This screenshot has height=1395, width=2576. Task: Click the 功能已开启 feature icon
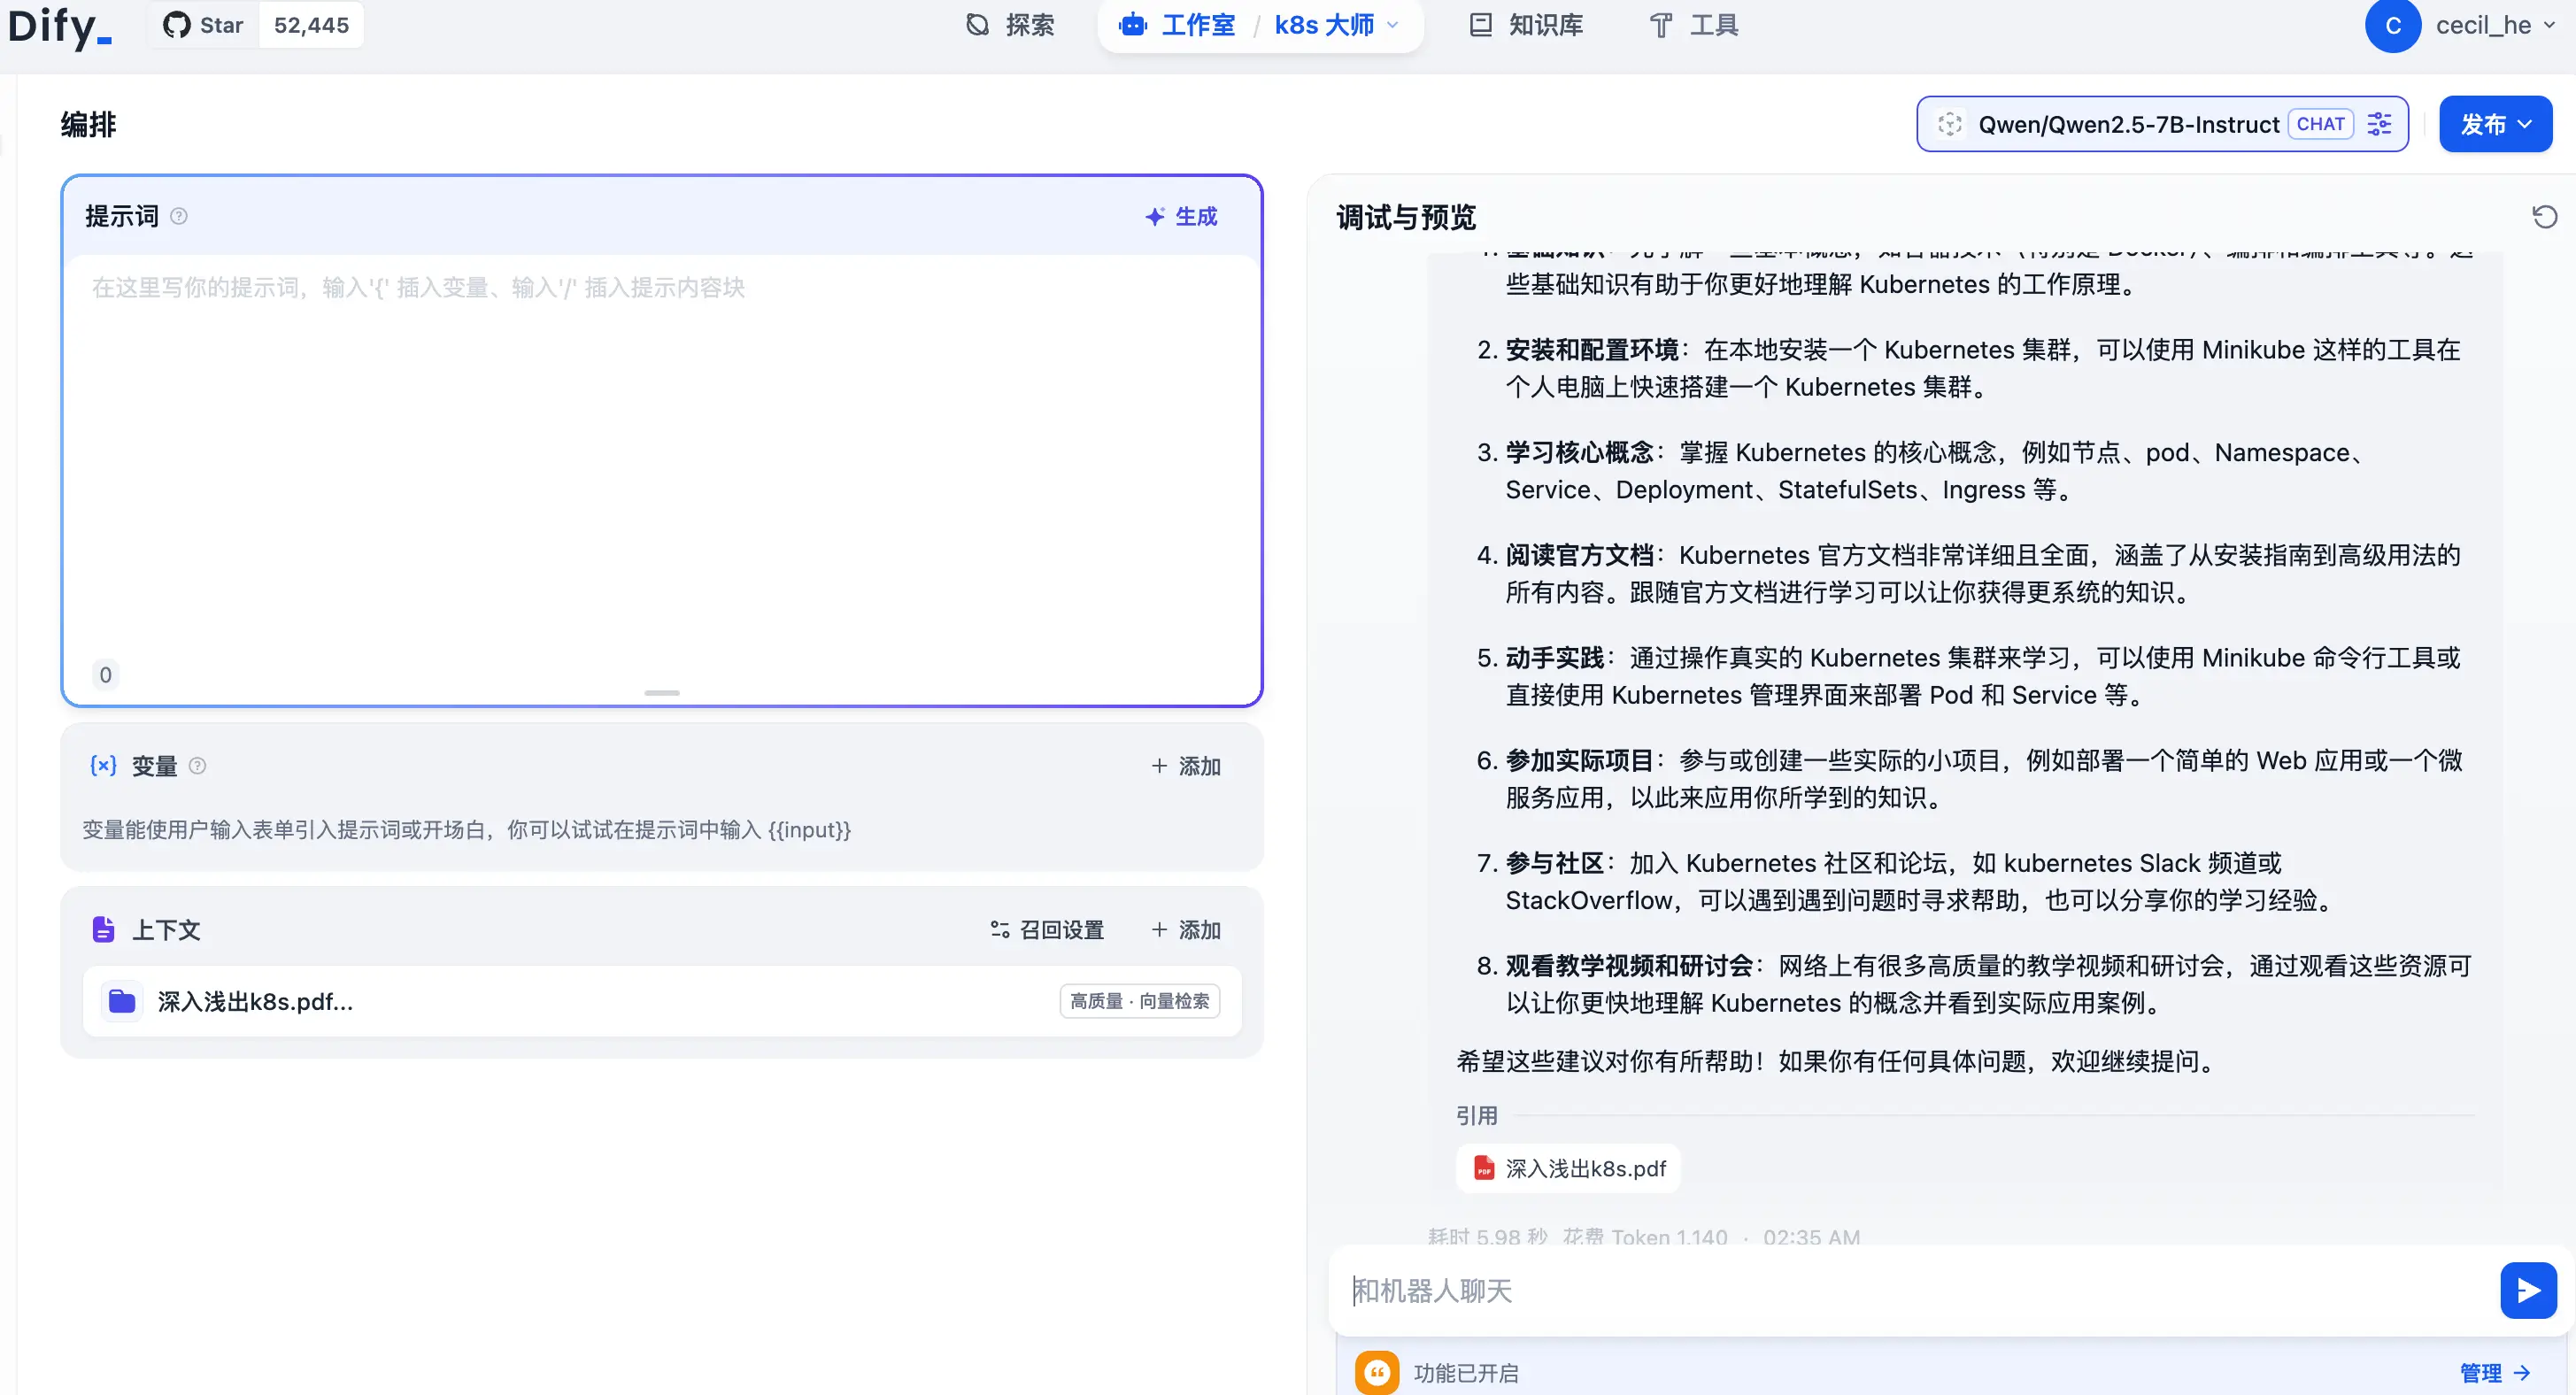click(x=1377, y=1372)
